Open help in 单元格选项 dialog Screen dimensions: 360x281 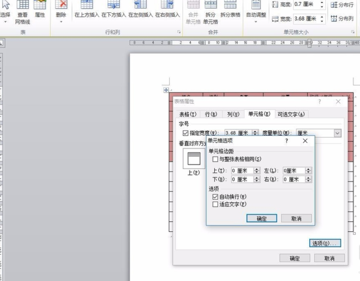pos(286,141)
